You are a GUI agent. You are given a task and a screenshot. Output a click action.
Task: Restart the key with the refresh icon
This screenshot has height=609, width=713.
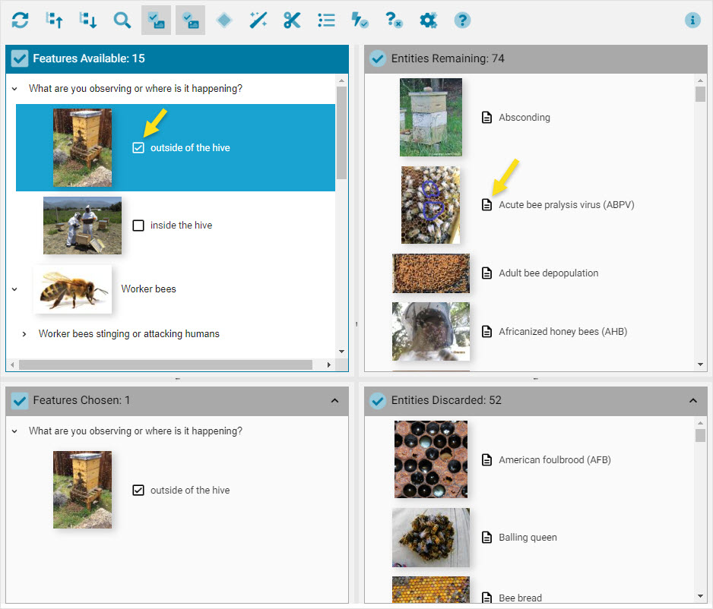[x=20, y=20]
